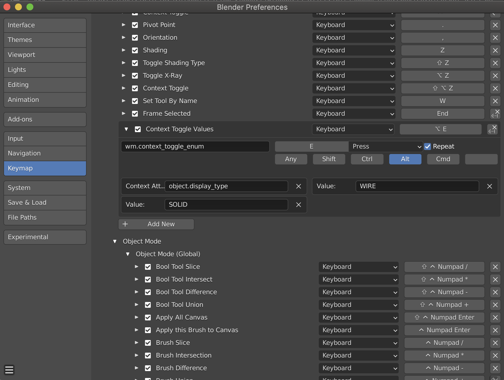The width and height of the screenshot is (504, 380).
Task: Remove the Brush Difference keymap item
Action: (x=495, y=368)
